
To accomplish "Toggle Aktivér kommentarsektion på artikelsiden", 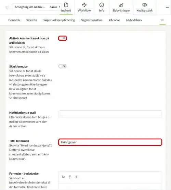I will click(63, 38).
